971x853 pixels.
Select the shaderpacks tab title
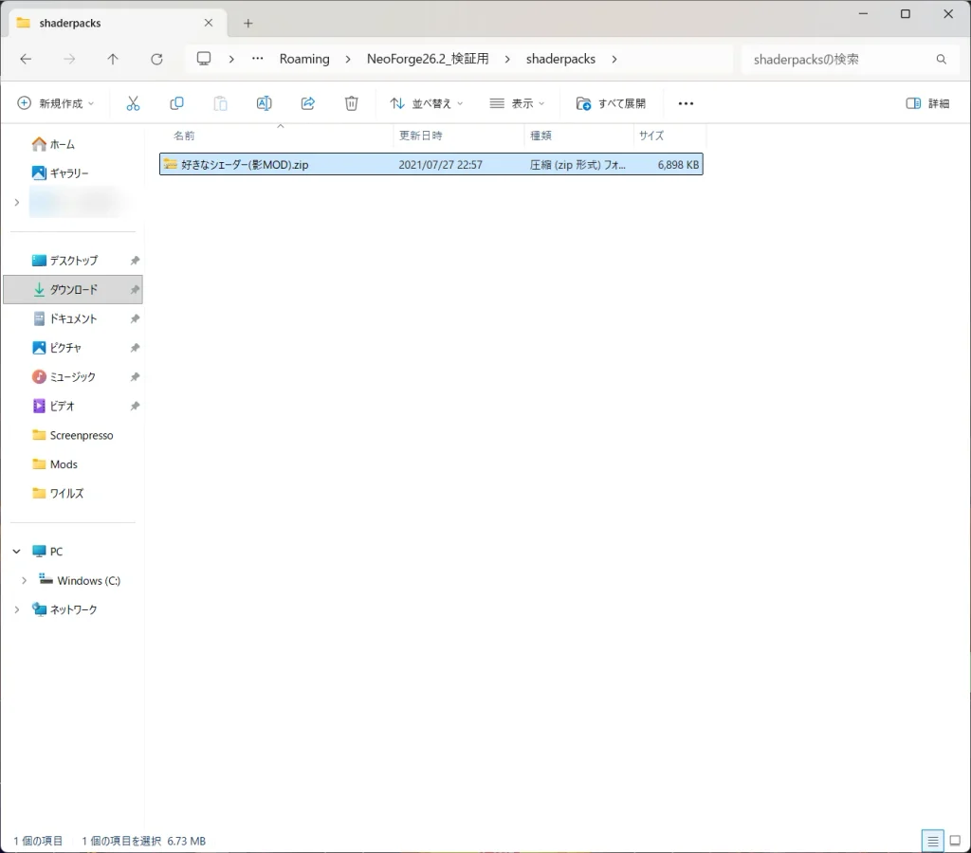[70, 23]
